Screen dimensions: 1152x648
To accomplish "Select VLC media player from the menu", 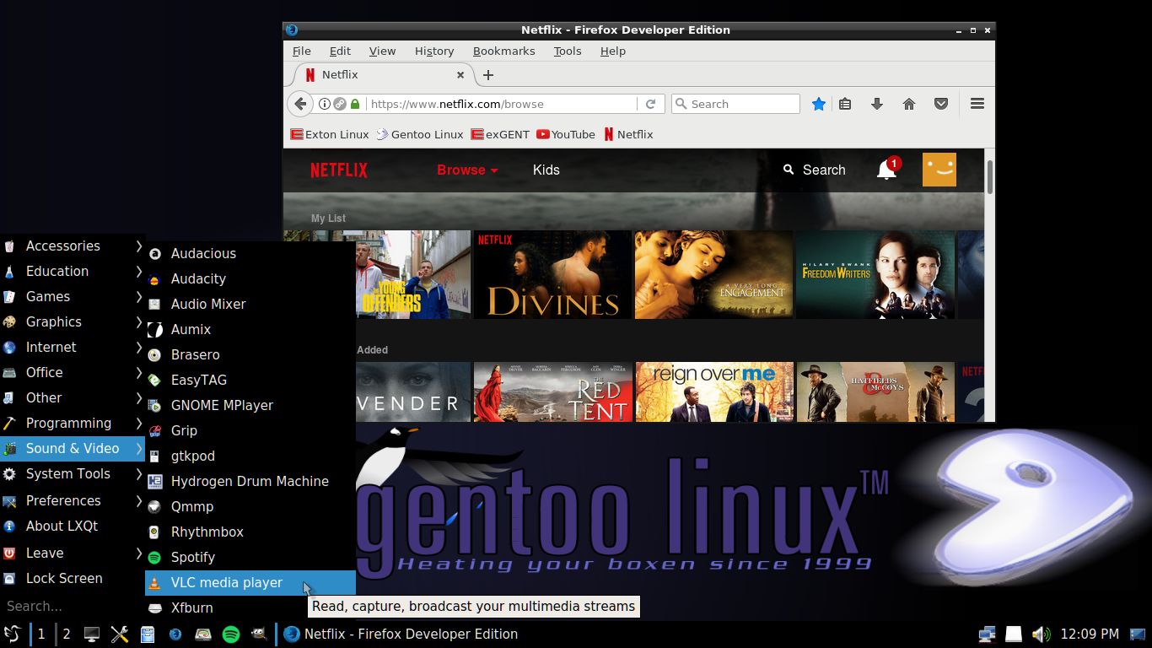I will click(x=226, y=582).
